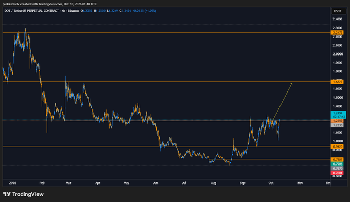This screenshot has width=350, height=202.
Task: Select the 0.7907 orange price label
Action: 337,160
